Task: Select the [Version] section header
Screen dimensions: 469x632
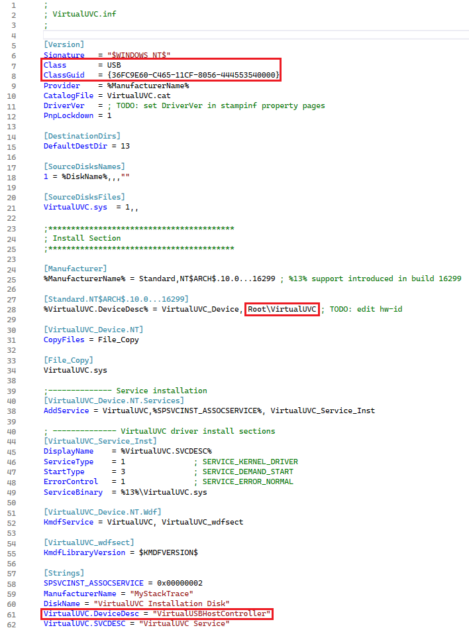Action: click(x=64, y=44)
